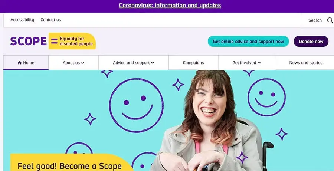This screenshot has width=334, height=171.
Task: Open the Contact us link
Action: [51, 20]
